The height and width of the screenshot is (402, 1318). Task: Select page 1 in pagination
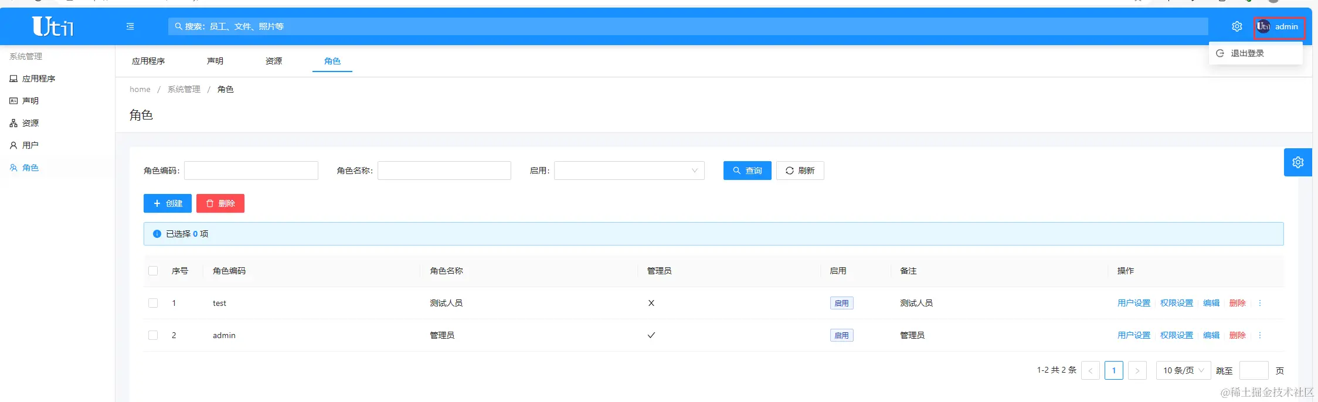(1114, 370)
